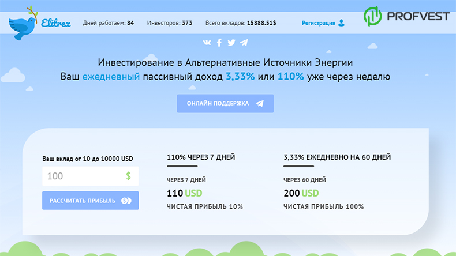Click the user icon beside Регистрация

(341, 23)
